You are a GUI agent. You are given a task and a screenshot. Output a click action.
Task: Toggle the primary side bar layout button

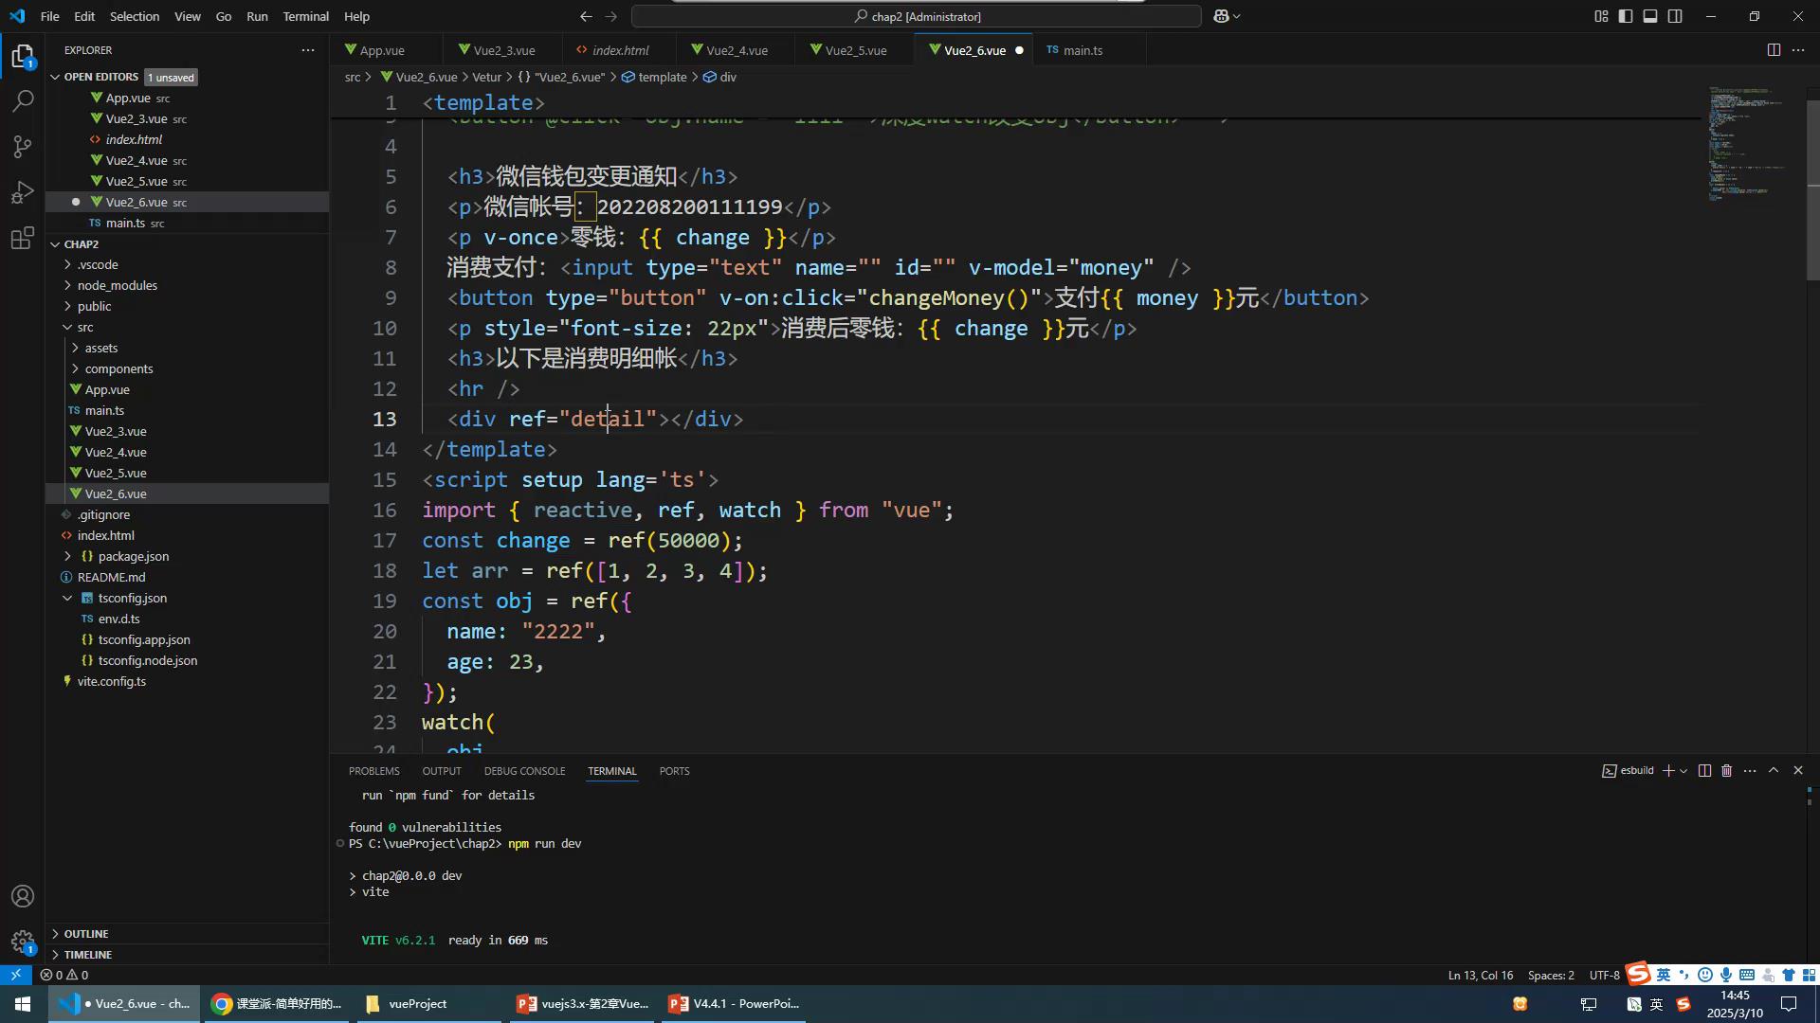[1626, 16]
